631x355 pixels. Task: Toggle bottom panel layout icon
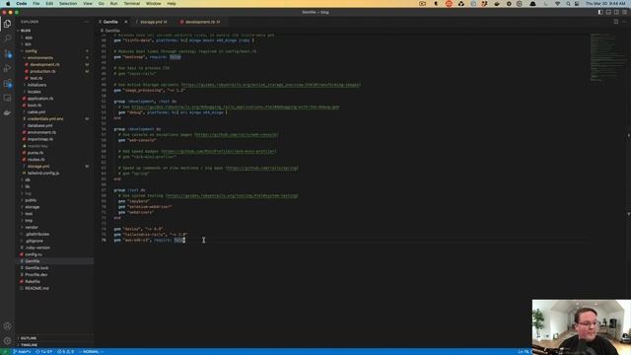tap(608, 12)
